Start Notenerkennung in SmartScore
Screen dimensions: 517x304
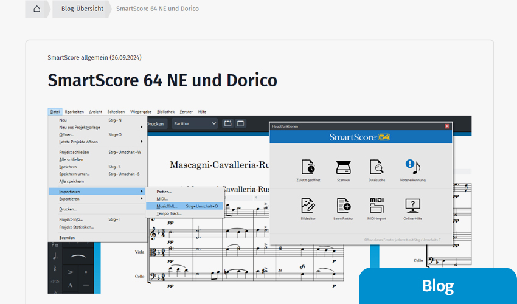point(414,167)
